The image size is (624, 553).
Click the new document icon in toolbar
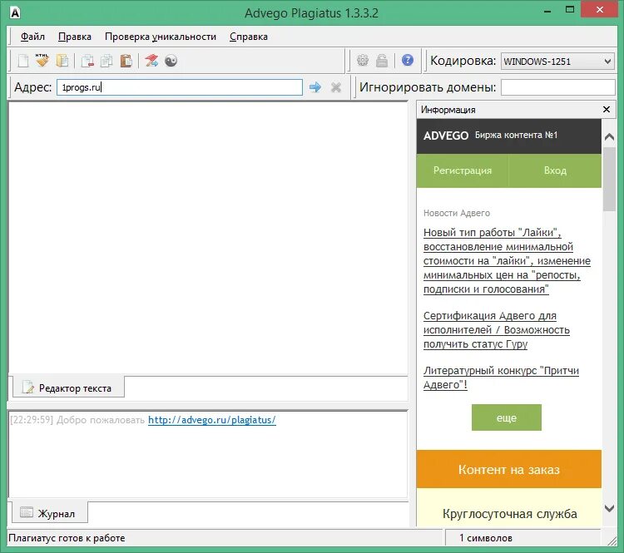pos(23,61)
